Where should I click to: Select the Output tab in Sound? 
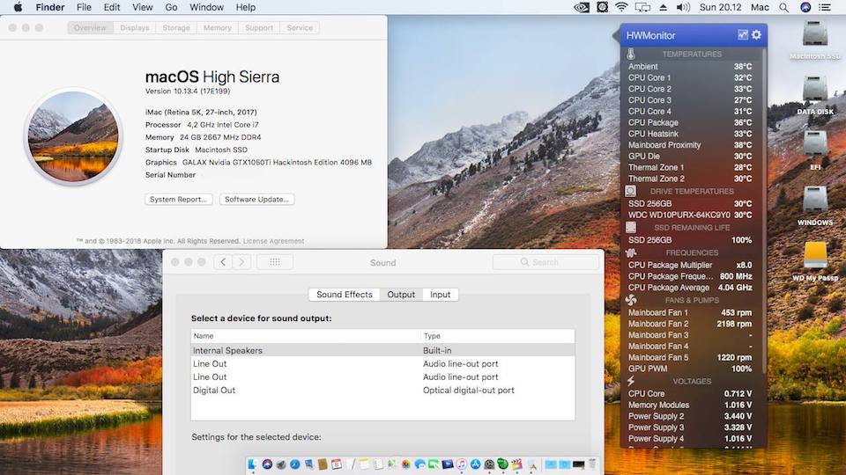coord(401,295)
